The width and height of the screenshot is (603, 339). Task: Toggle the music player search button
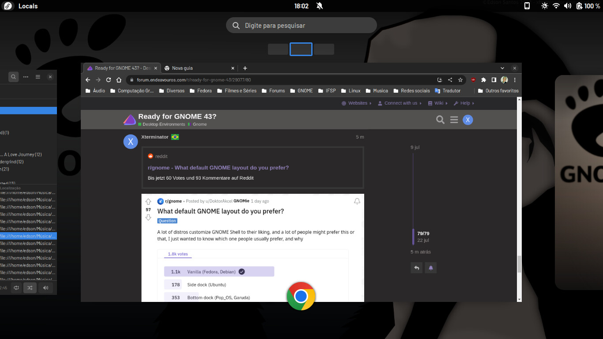coord(14,77)
